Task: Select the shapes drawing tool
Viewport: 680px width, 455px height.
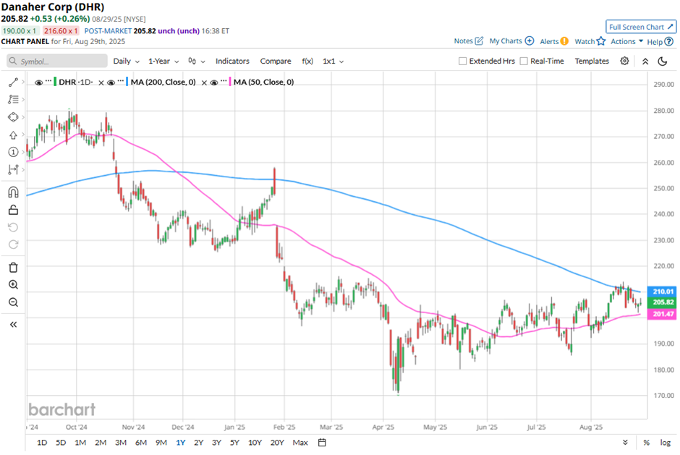Action: [13, 117]
